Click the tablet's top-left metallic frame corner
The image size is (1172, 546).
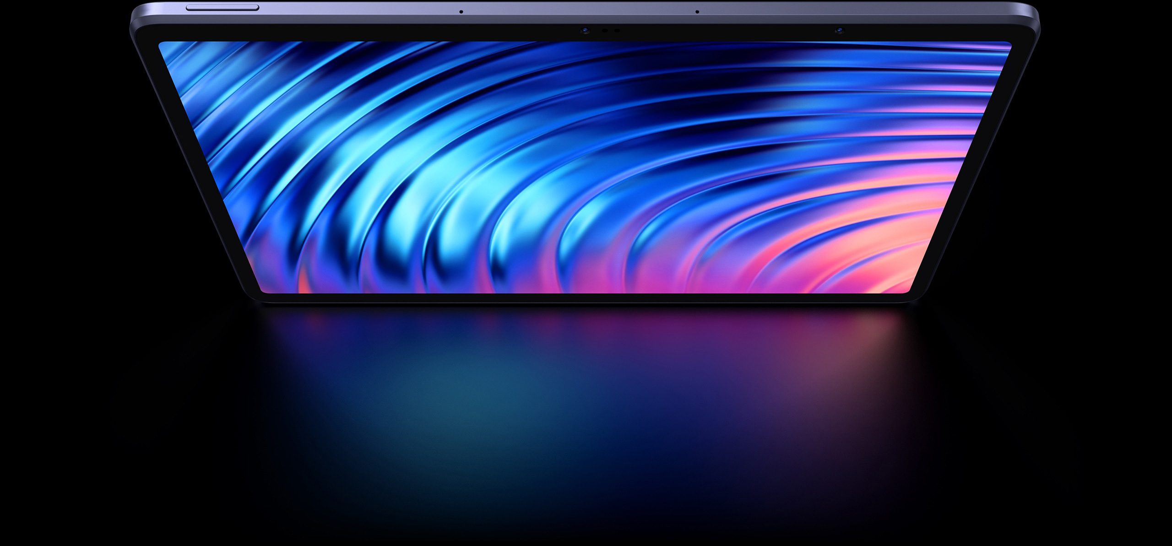pos(136,13)
